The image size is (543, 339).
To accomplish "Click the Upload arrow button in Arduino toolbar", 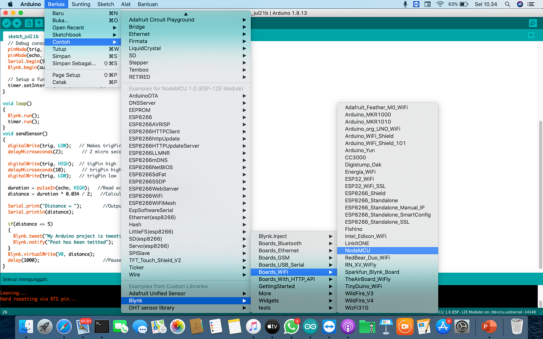I will pos(17,23).
